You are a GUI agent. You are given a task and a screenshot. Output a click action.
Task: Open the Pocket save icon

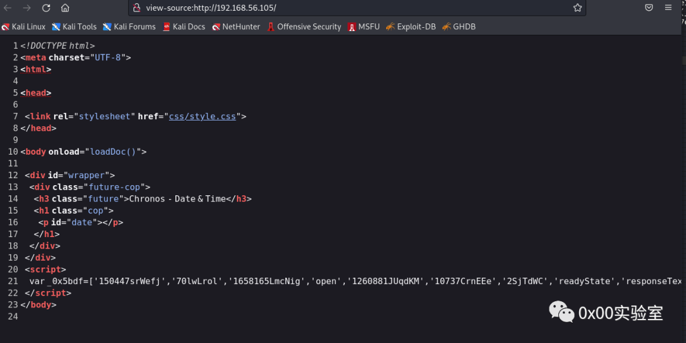(649, 8)
